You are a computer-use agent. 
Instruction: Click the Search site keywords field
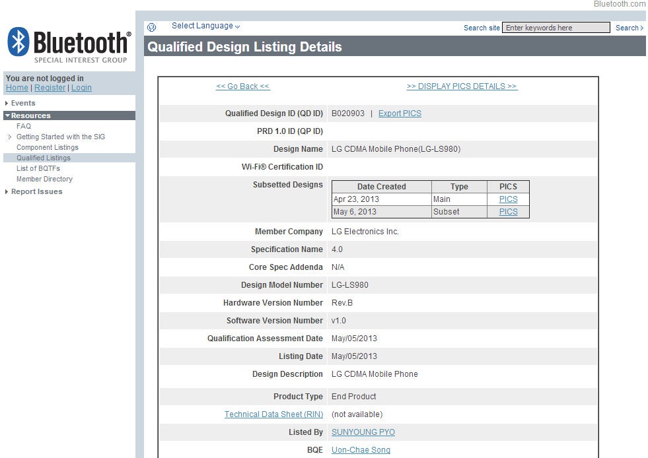pos(556,28)
